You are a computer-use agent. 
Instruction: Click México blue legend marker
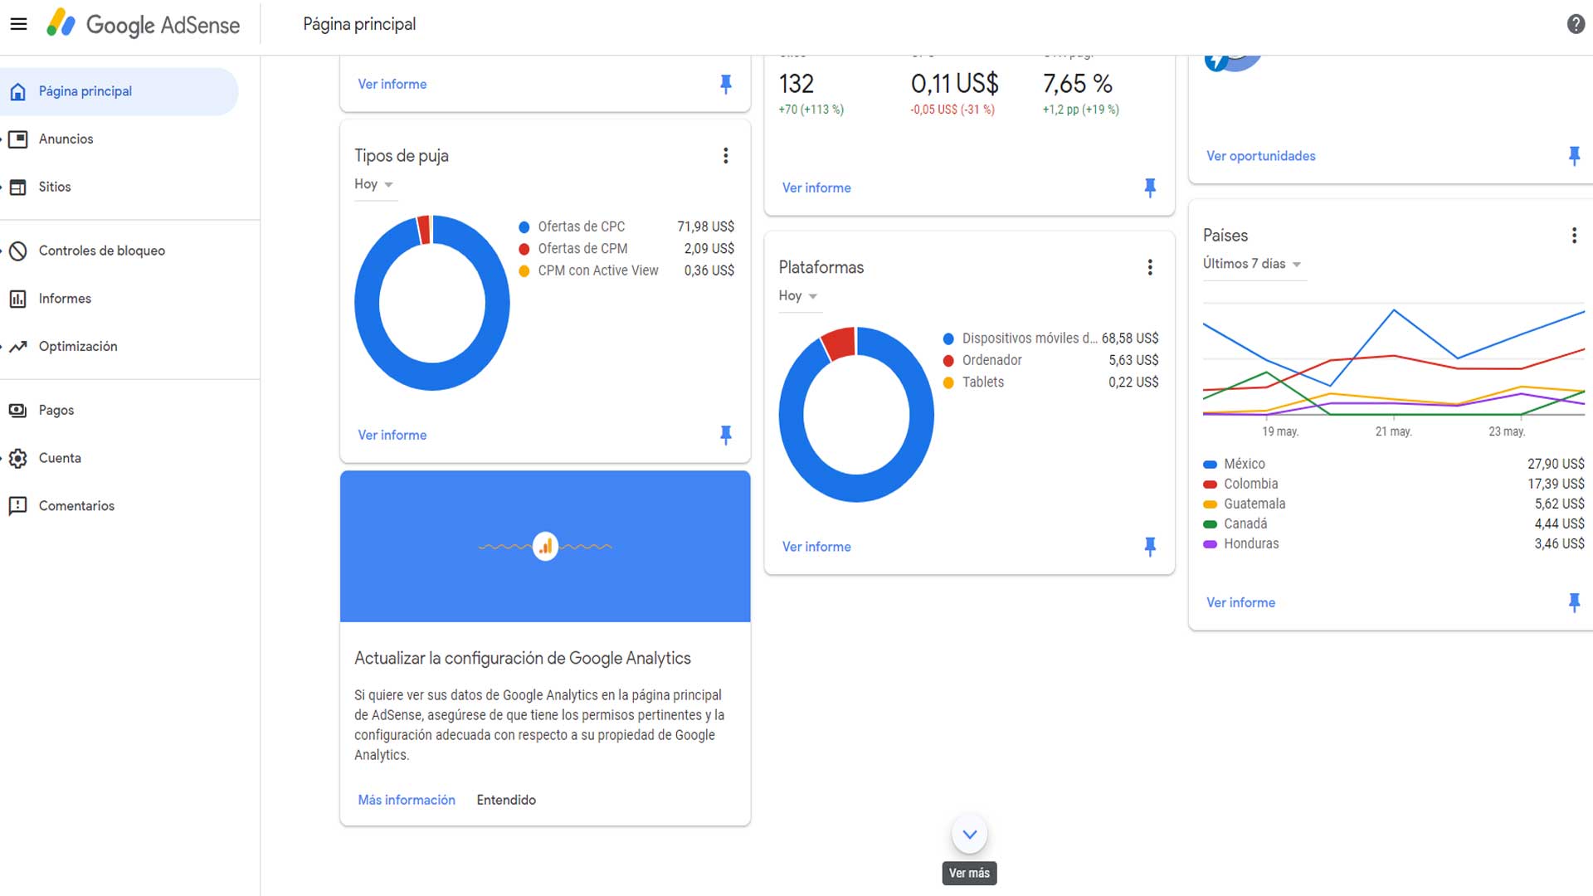pos(1210,465)
